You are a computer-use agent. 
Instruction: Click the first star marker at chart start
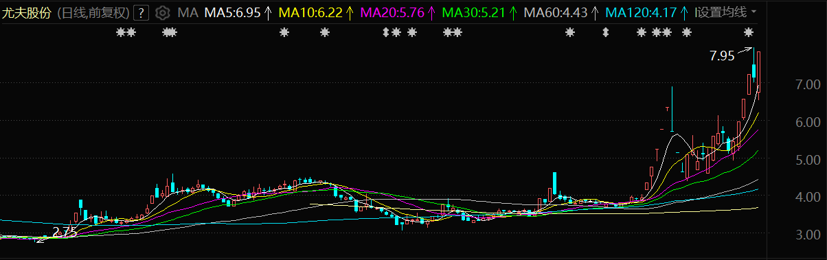[120, 32]
